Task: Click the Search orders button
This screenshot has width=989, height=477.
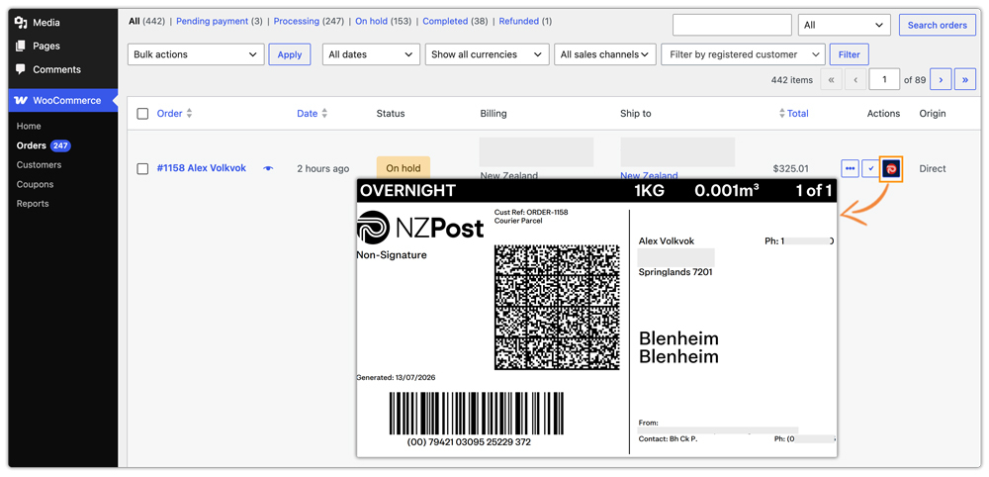Action: coord(938,26)
